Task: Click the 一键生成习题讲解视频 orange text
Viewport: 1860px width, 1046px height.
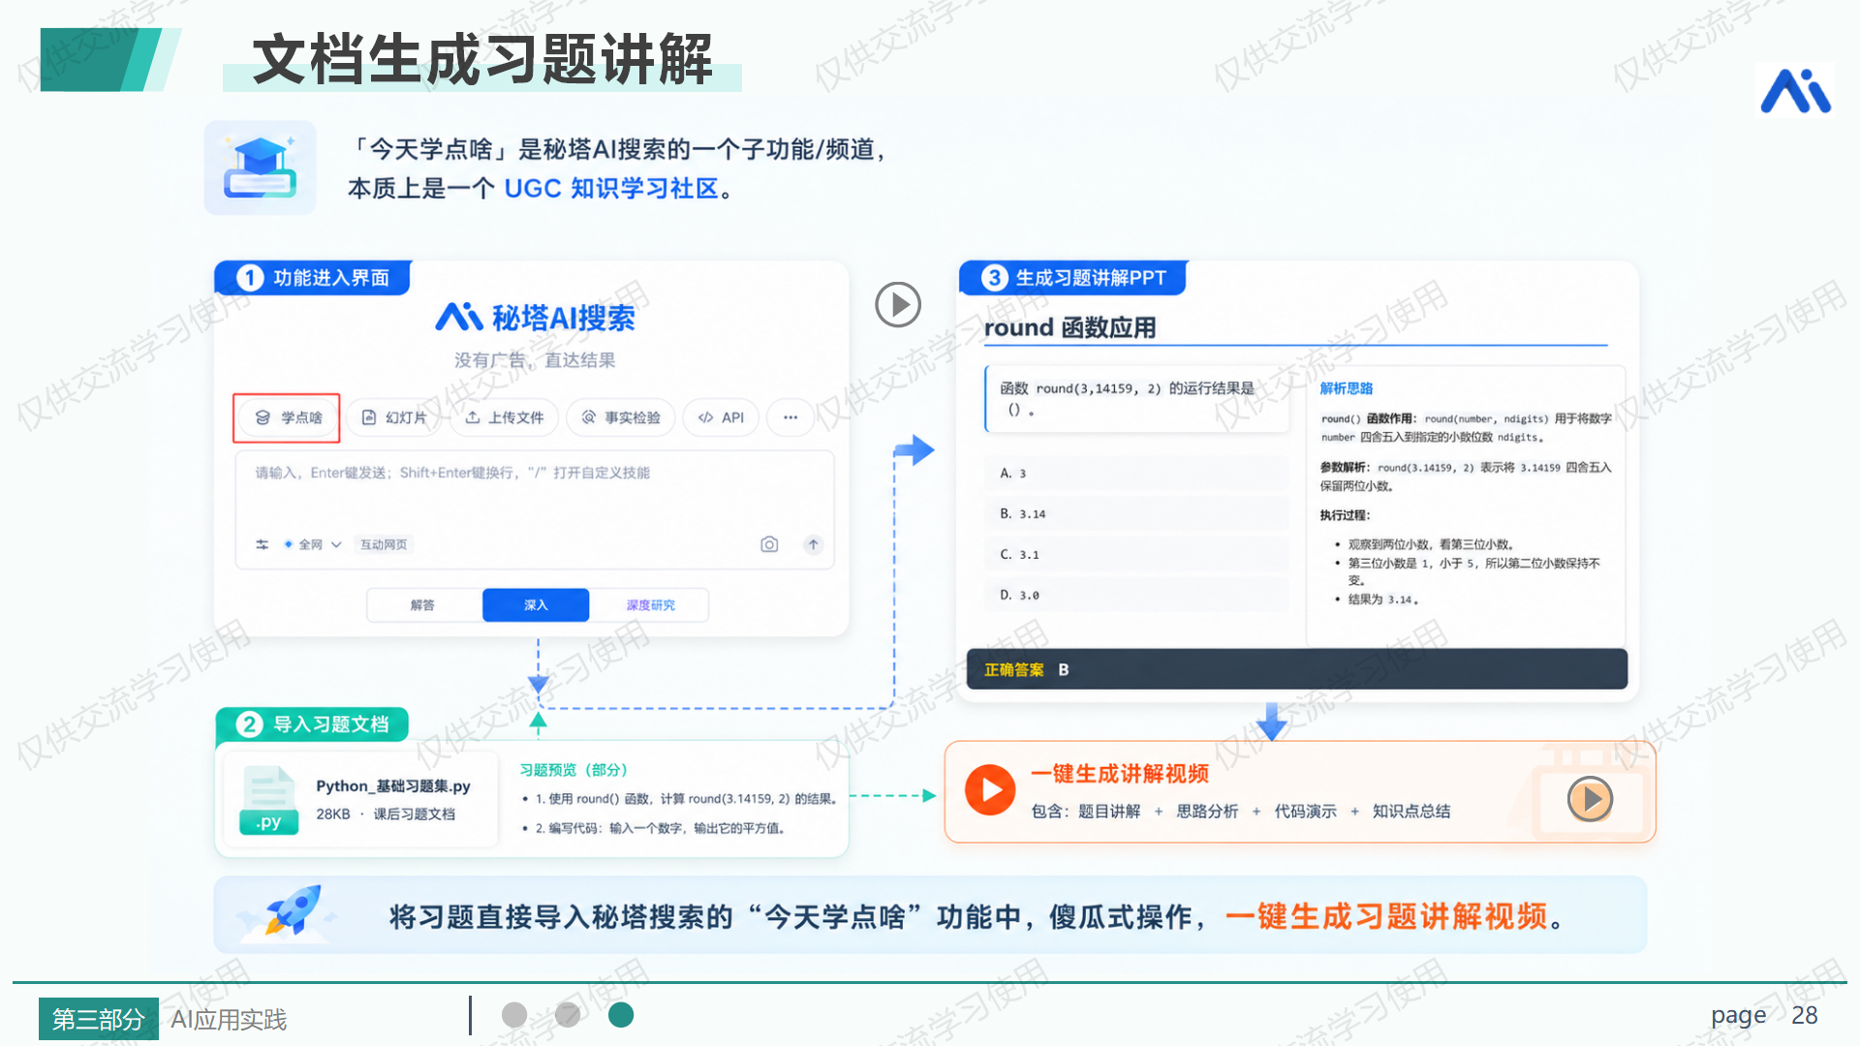Action: pyautogui.click(x=1385, y=916)
